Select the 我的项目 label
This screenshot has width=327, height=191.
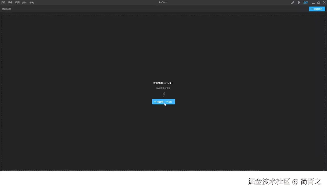7,9
